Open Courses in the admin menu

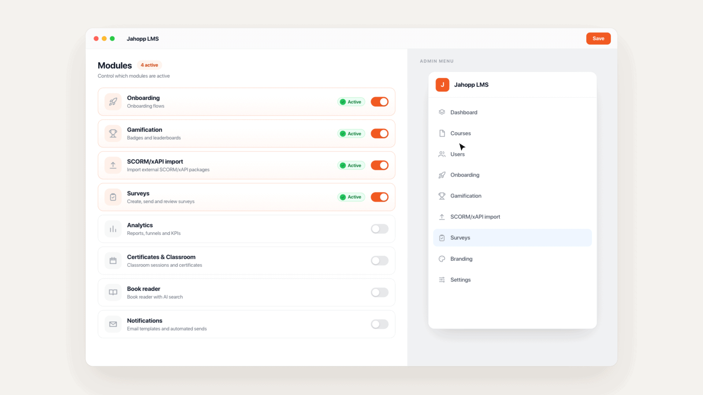click(512, 133)
